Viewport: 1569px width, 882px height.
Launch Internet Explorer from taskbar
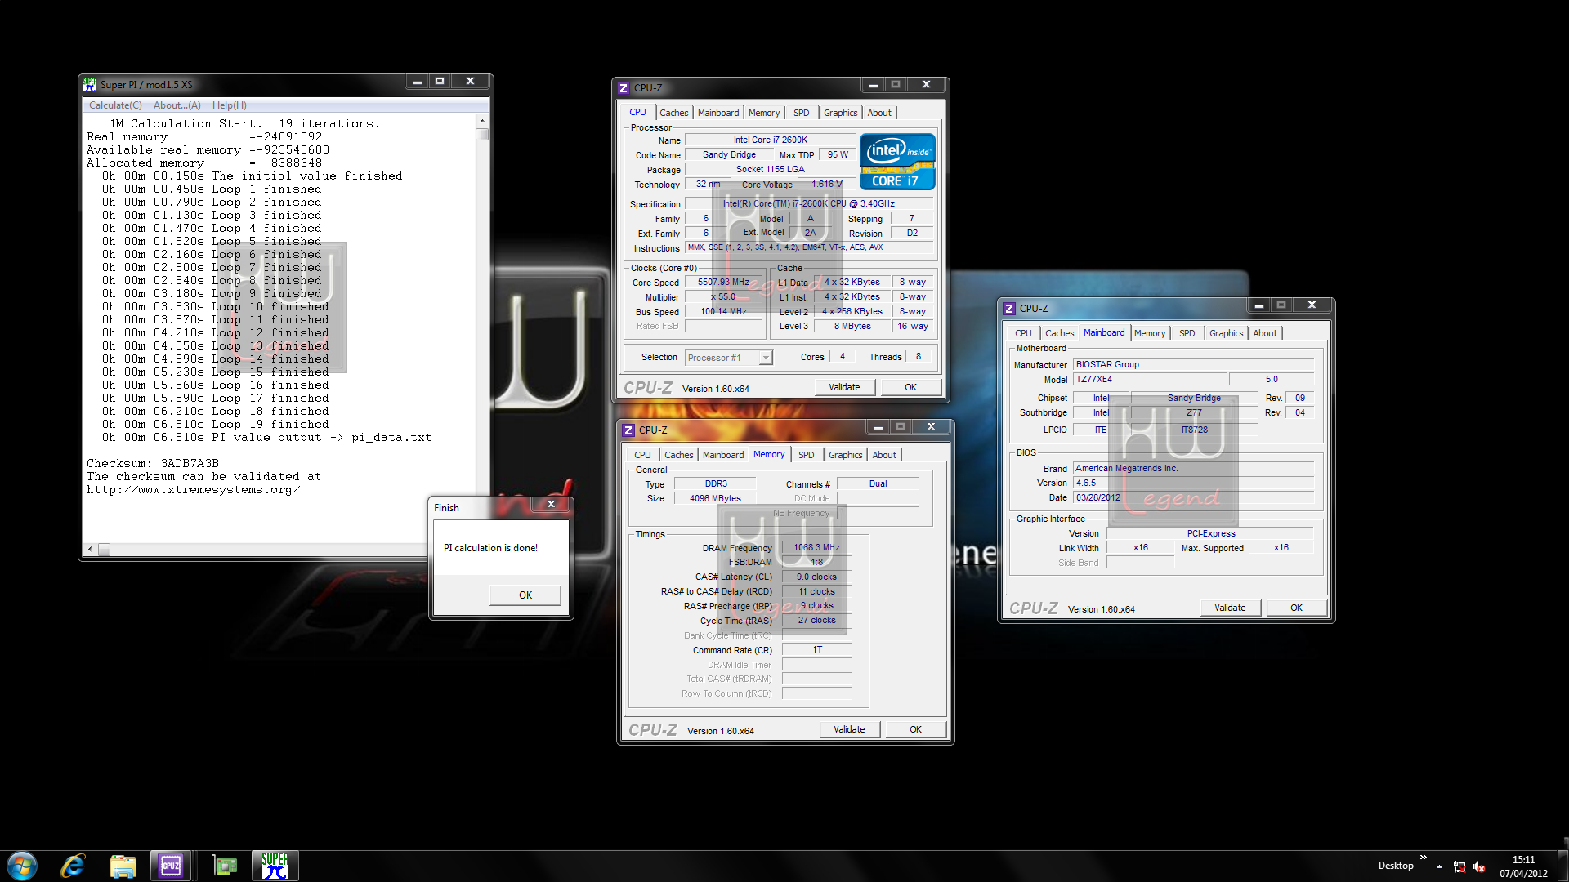[x=73, y=866]
